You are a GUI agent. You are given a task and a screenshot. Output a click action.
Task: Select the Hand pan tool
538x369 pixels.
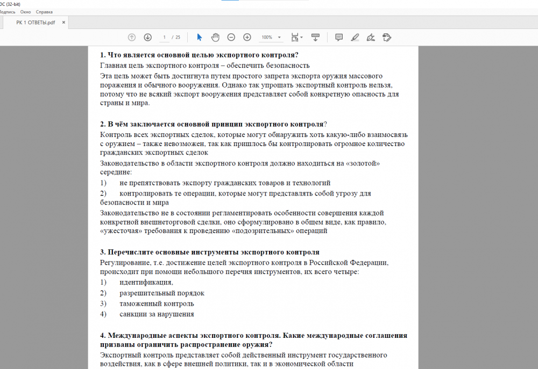click(215, 37)
